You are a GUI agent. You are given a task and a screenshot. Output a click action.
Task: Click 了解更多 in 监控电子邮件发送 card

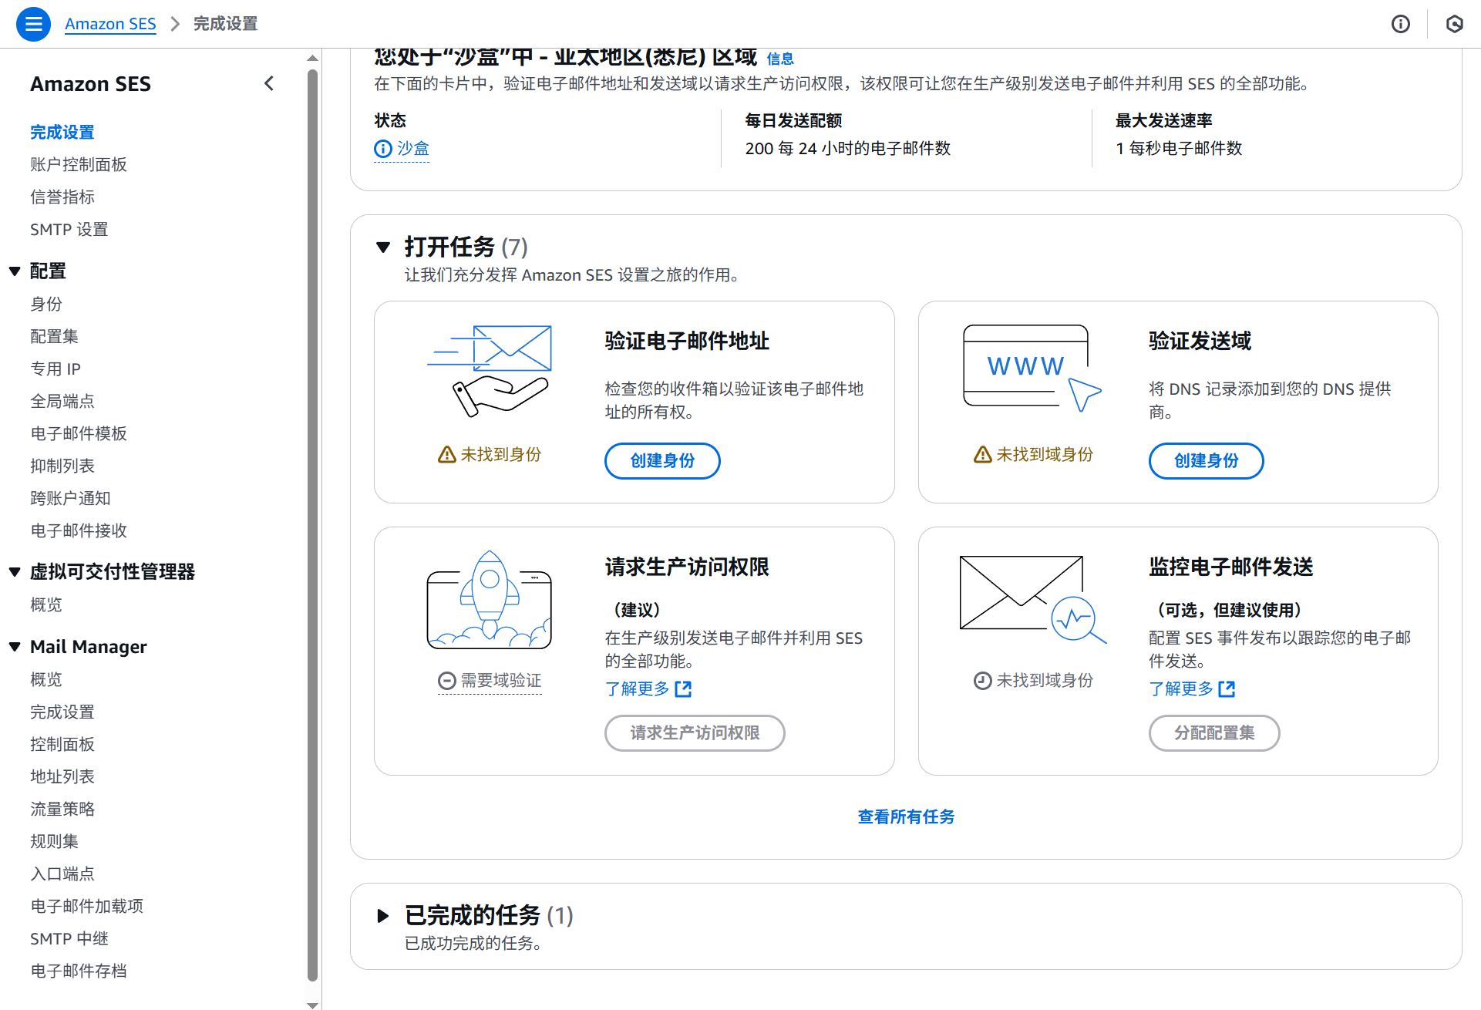(1181, 689)
